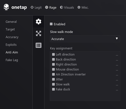Viewport: 126px width, 109px height.
Task: Click the Fake duck key bind ellipsis
Action: (117, 90)
